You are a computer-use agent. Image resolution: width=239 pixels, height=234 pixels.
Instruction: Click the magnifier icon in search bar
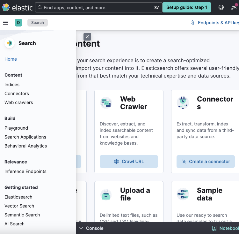[40, 7]
